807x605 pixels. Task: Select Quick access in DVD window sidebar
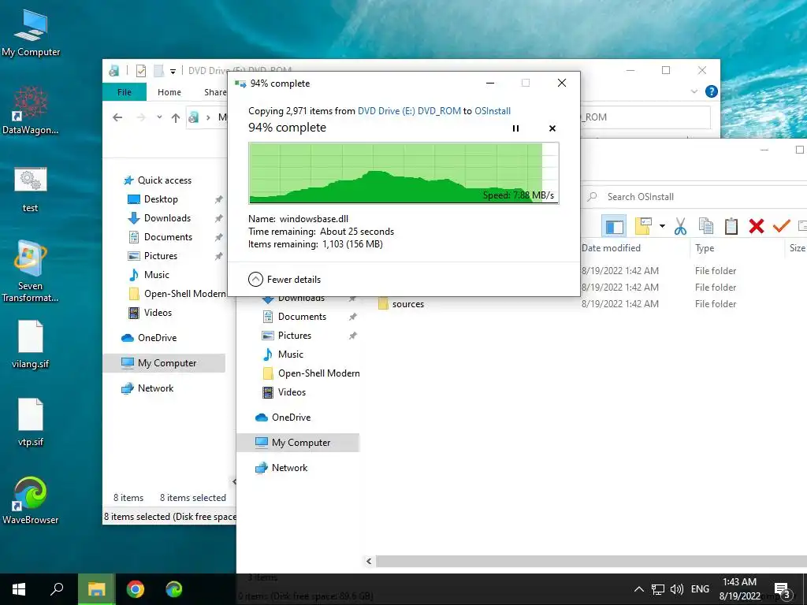coord(158,180)
